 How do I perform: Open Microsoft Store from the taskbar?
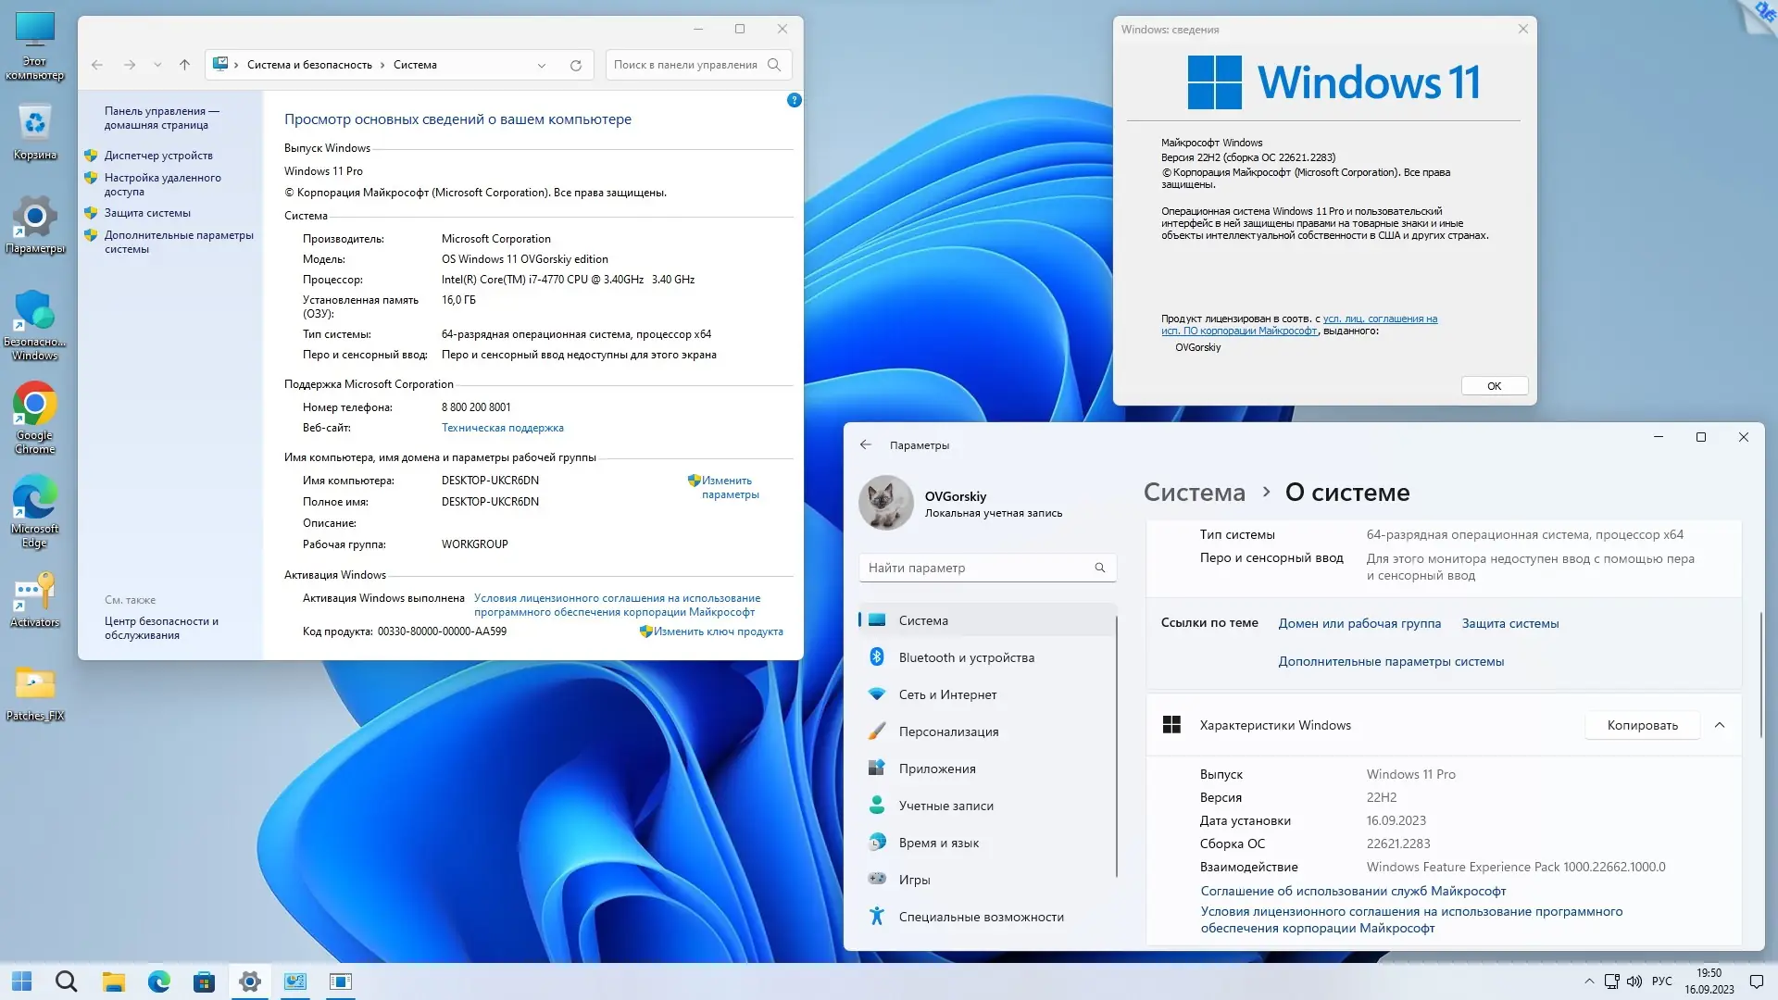[204, 981]
